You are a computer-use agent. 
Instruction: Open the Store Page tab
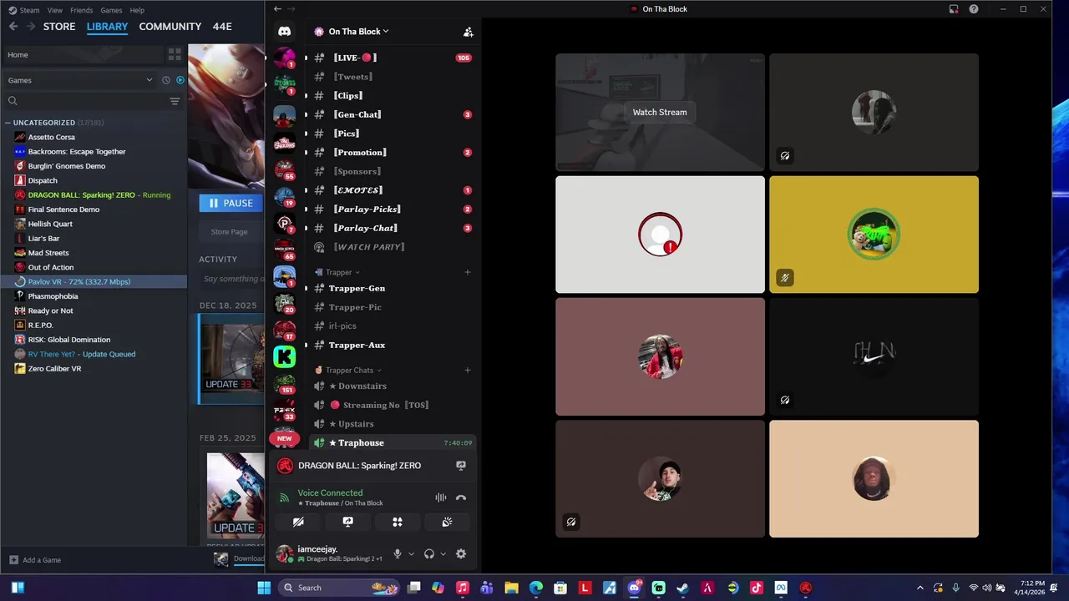point(229,232)
